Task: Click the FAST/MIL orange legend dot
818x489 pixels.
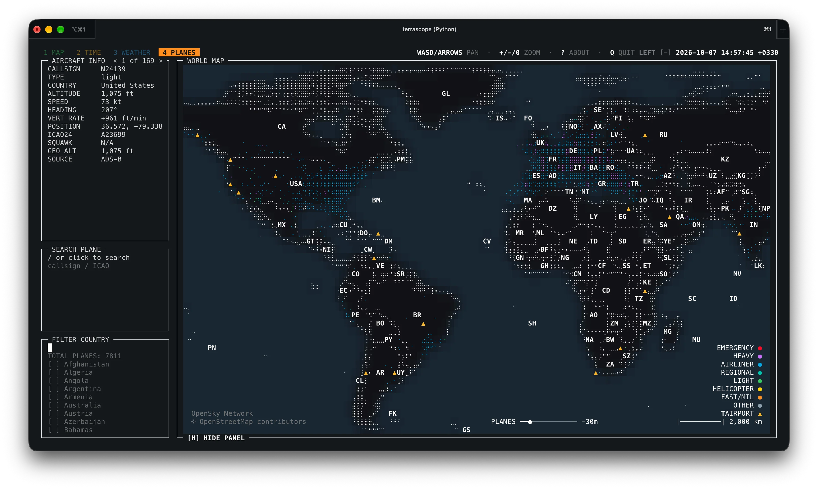Action: (x=760, y=398)
